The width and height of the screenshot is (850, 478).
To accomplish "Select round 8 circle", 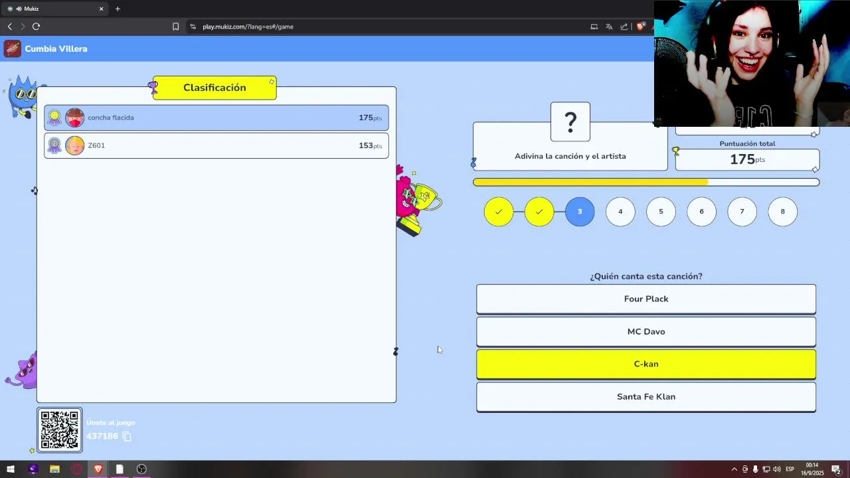I will 782,212.
